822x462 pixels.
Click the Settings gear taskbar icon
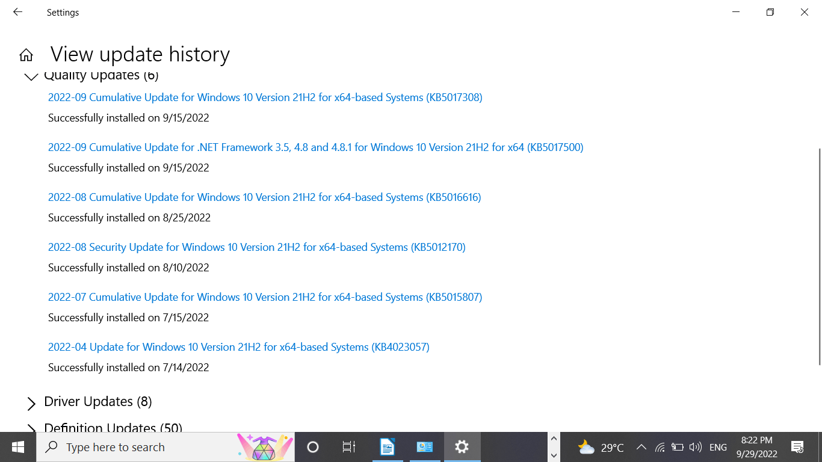click(x=462, y=447)
